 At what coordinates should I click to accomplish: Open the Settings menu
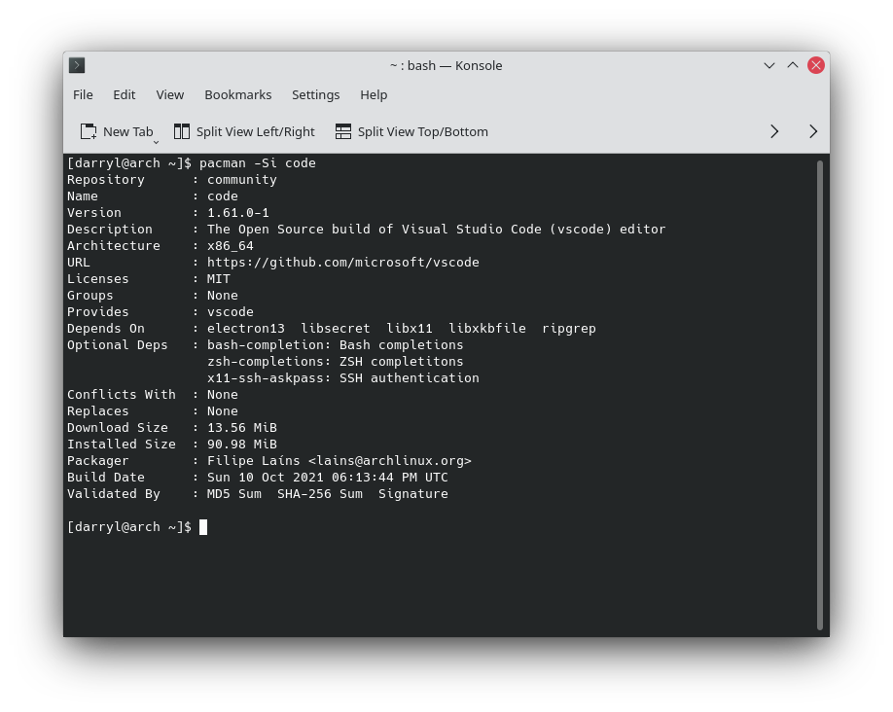click(x=315, y=95)
